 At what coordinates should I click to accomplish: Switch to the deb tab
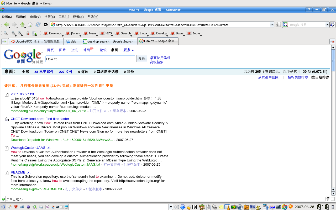pos(71,41)
